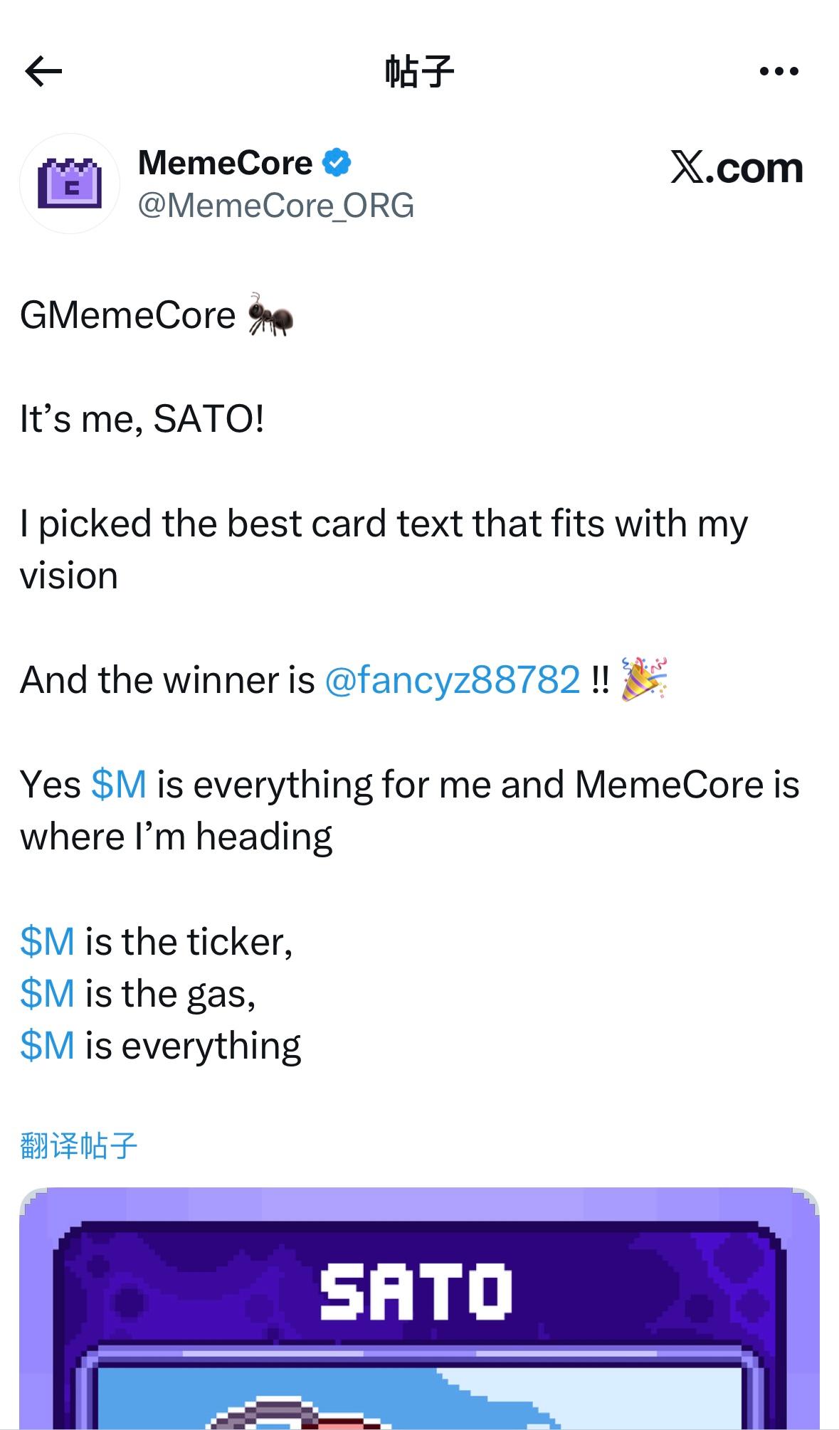Viewport: 839px width, 1430px height.
Task: Tap the "It's me, SATO!" line
Action: point(142,418)
